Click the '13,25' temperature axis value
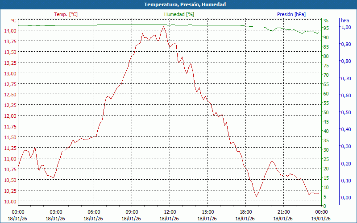Screen dimensions: 357x223 [x=10, y=62]
